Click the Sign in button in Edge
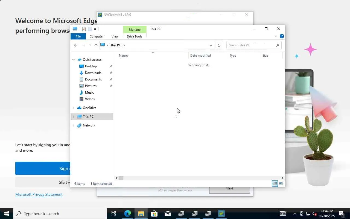This screenshot has width=350, height=219. coord(43,168)
